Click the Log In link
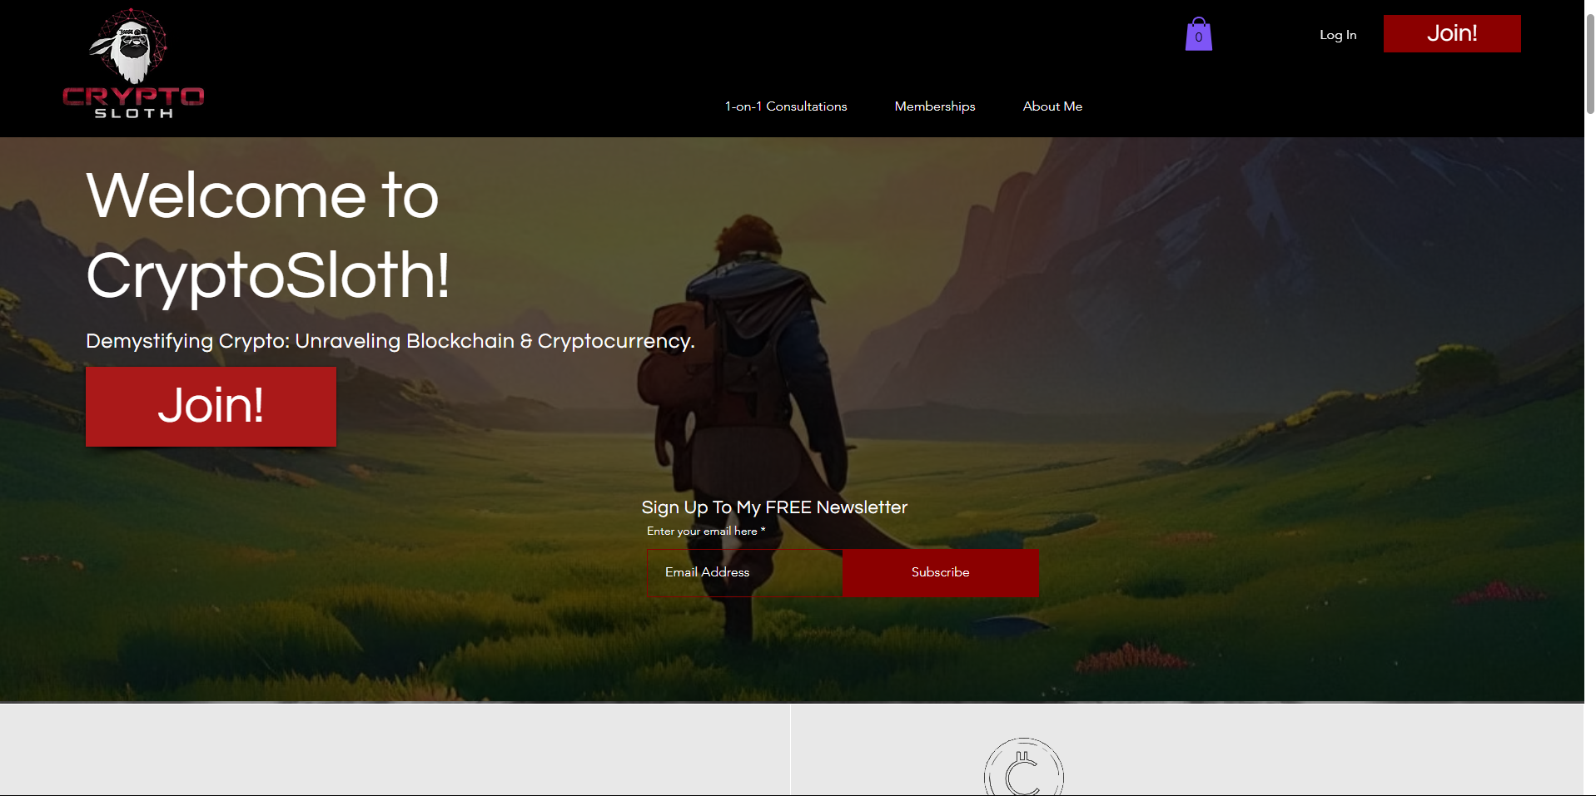 pyautogui.click(x=1338, y=35)
